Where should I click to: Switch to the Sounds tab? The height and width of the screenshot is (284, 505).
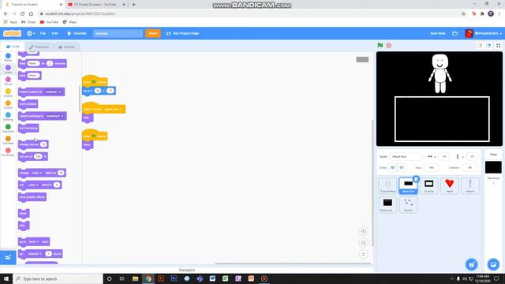[66, 47]
